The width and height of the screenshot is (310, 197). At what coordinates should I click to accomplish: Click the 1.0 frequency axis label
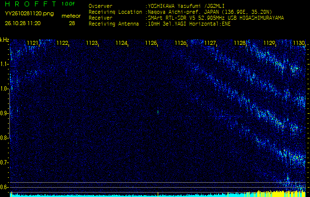(4, 89)
